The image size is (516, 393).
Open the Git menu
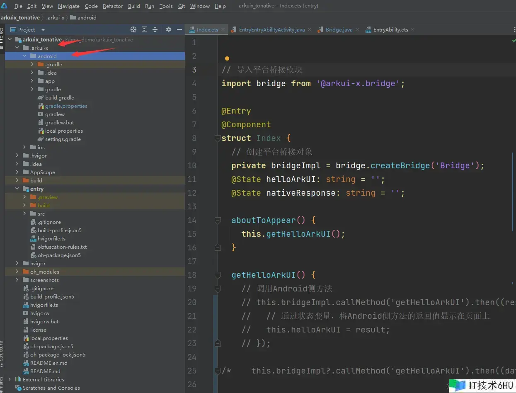point(182,6)
